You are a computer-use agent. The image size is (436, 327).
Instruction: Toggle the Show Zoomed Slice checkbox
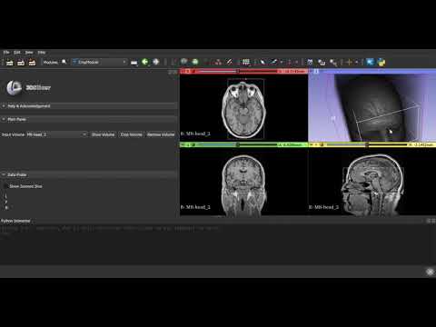[x=6, y=186]
